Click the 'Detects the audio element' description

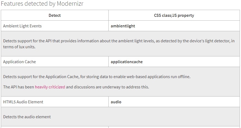point(27,117)
